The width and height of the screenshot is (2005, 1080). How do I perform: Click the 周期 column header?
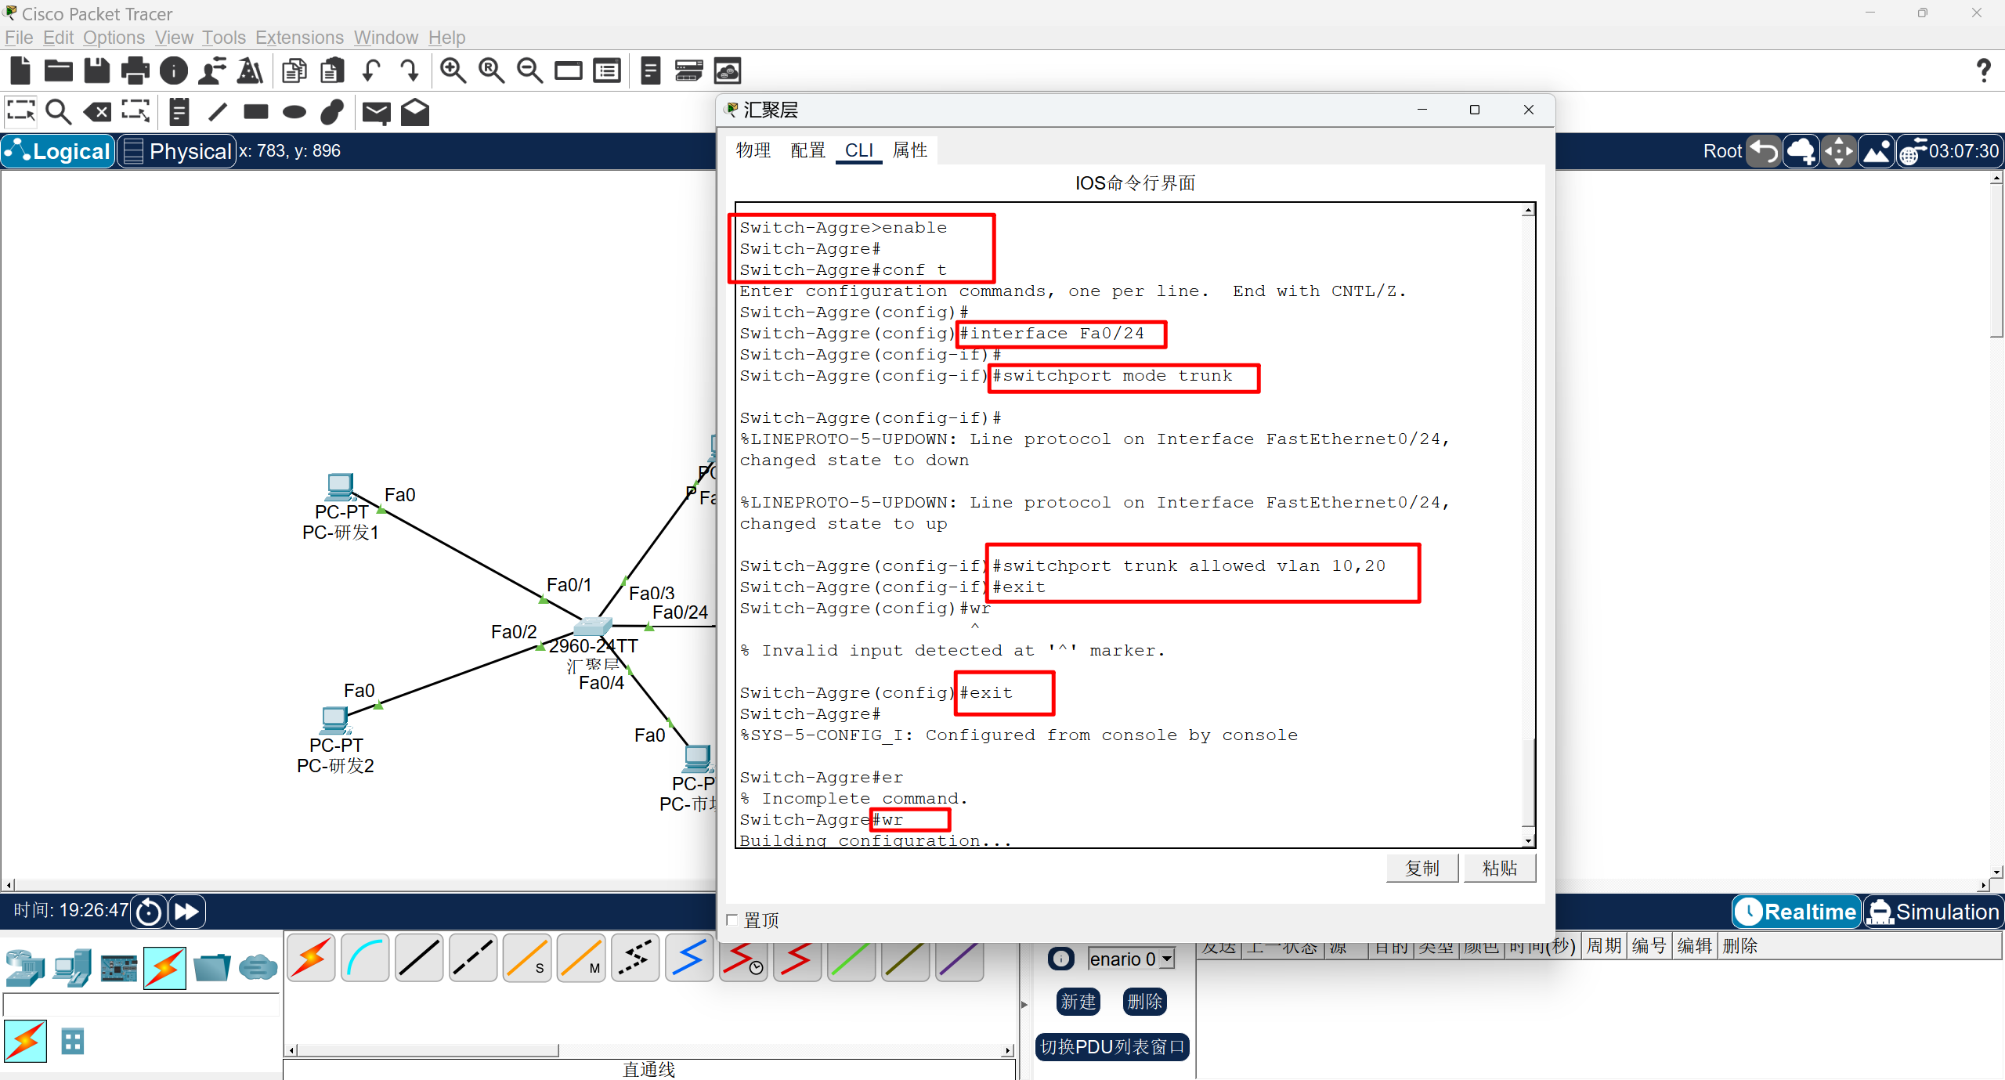[1603, 946]
